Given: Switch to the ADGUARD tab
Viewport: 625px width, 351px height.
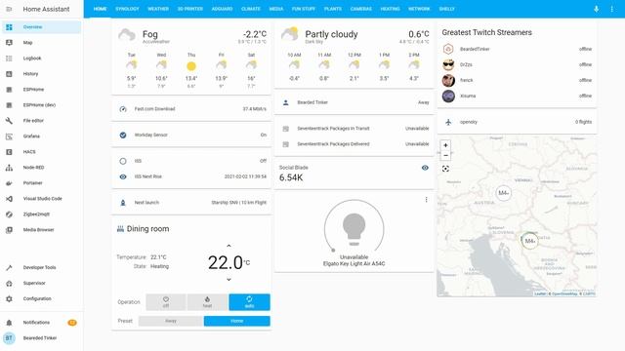Looking at the screenshot, I should pyautogui.click(x=222, y=9).
